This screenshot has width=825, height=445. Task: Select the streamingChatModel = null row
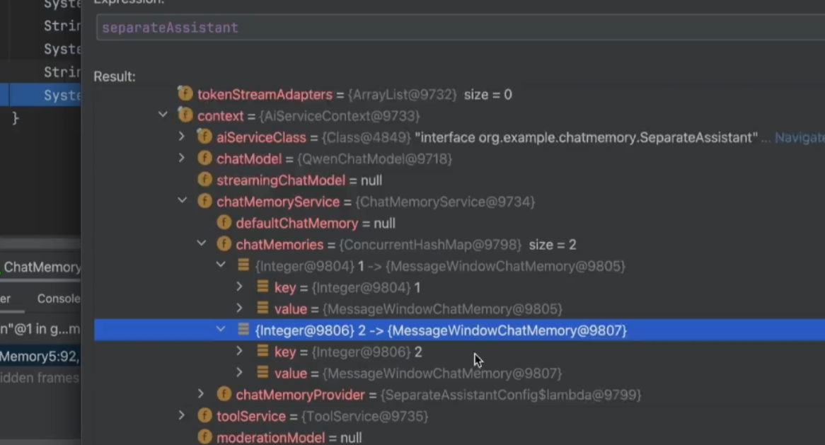(299, 180)
